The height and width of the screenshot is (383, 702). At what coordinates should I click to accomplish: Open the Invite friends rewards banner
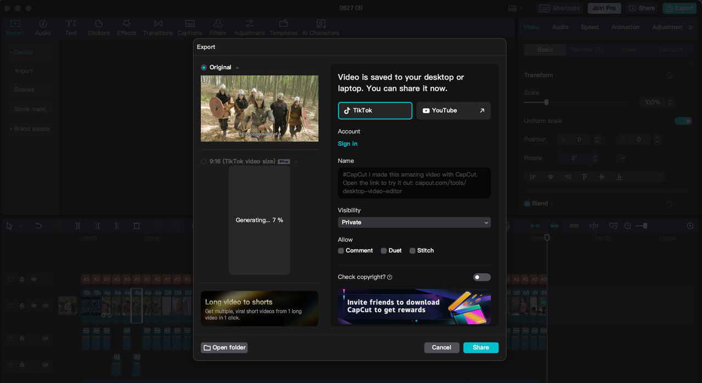point(414,307)
